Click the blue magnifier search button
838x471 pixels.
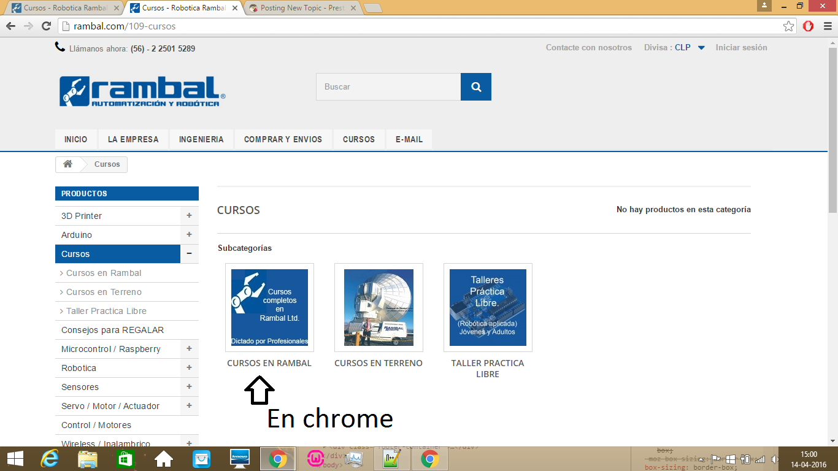pos(476,87)
